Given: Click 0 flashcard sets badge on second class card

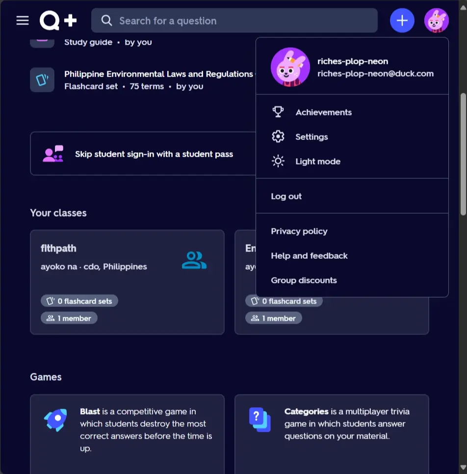Looking at the screenshot, I should (x=284, y=301).
